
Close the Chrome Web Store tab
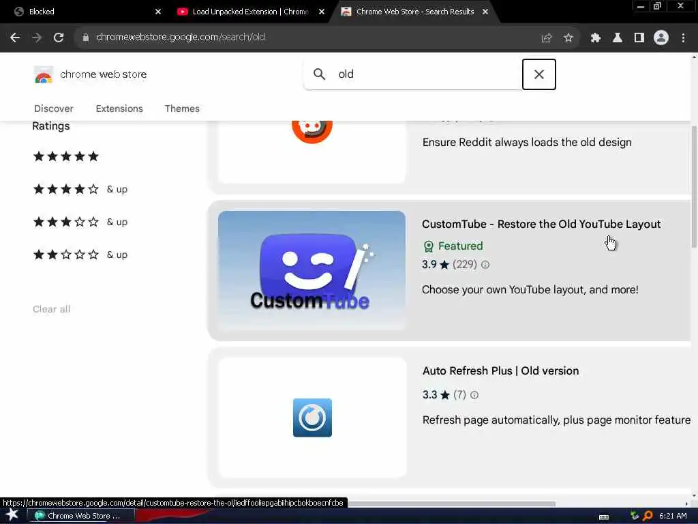(x=485, y=12)
